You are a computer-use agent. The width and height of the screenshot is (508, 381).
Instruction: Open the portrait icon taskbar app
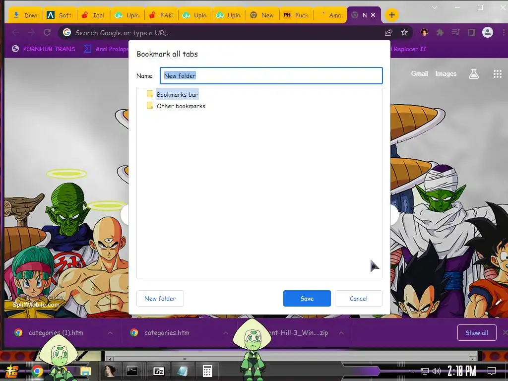click(x=110, y=371)
